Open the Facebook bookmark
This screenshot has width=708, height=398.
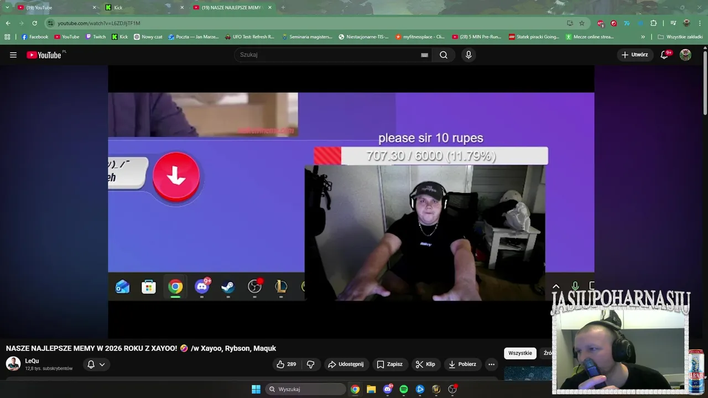click(34, 37)
